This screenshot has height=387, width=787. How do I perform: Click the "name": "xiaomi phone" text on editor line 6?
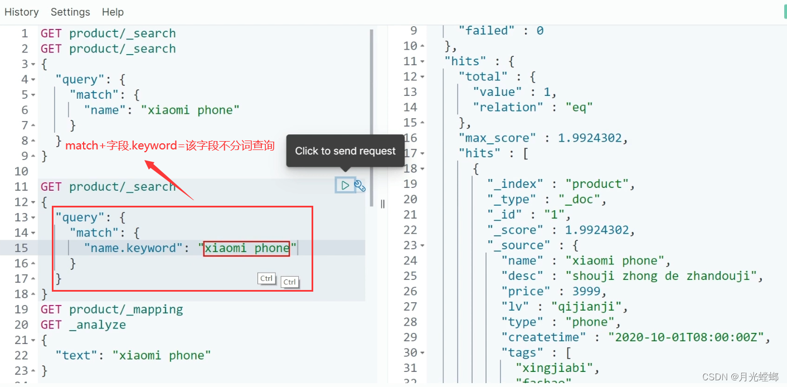162,110
